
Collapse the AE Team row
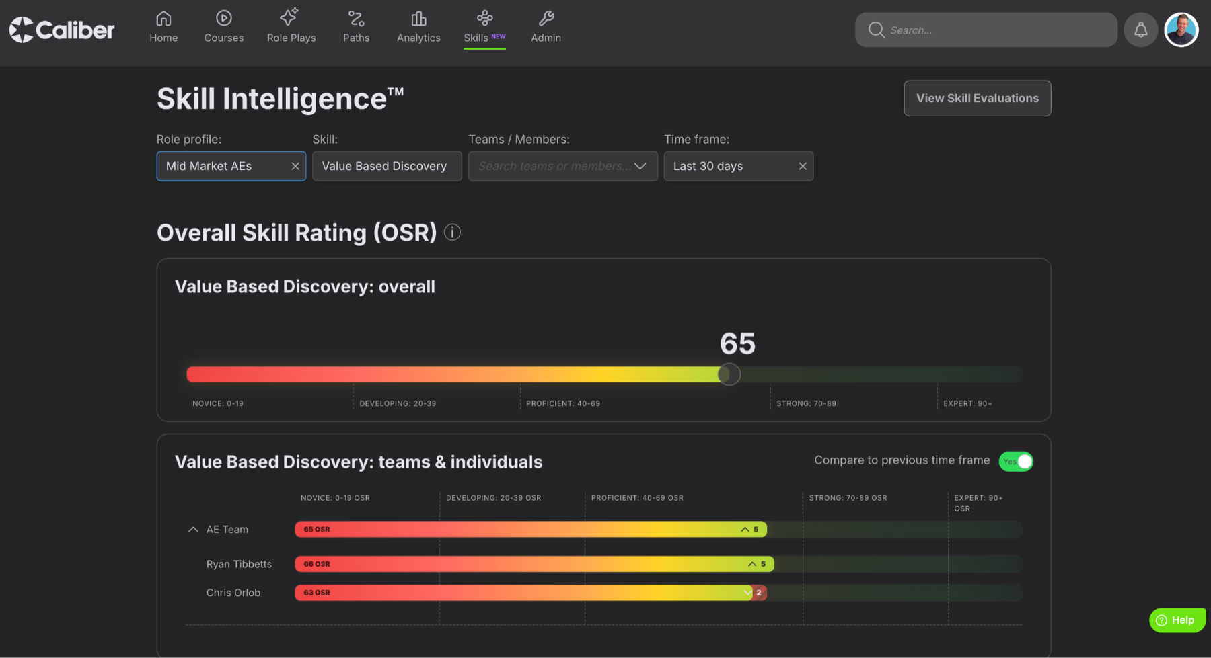[x=193, y=530]
